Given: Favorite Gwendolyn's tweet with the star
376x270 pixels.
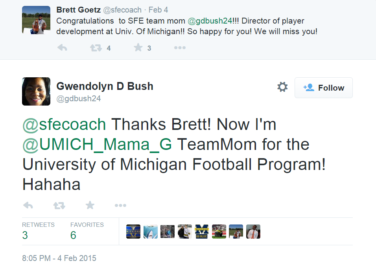Looking at the screenshot, I should (90, 206).
